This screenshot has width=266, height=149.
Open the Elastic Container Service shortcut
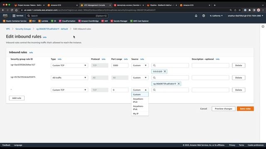click(x=15, y=21)
